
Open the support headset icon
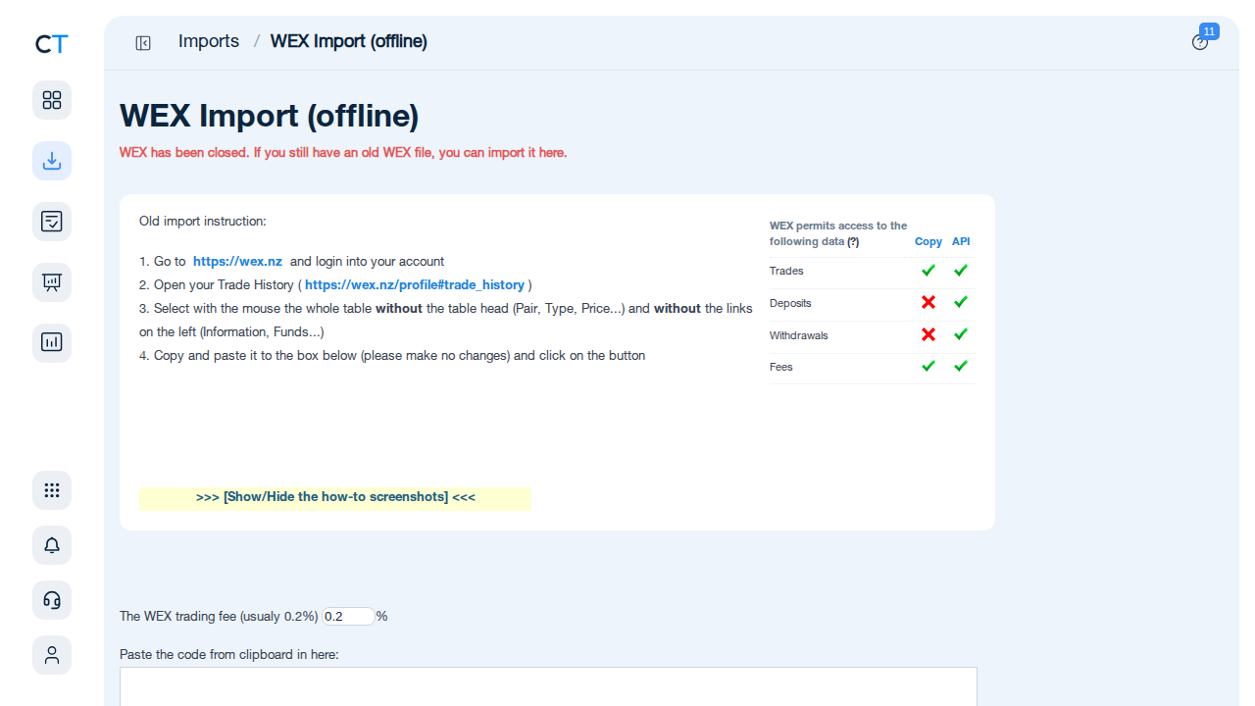coord(52,600)
